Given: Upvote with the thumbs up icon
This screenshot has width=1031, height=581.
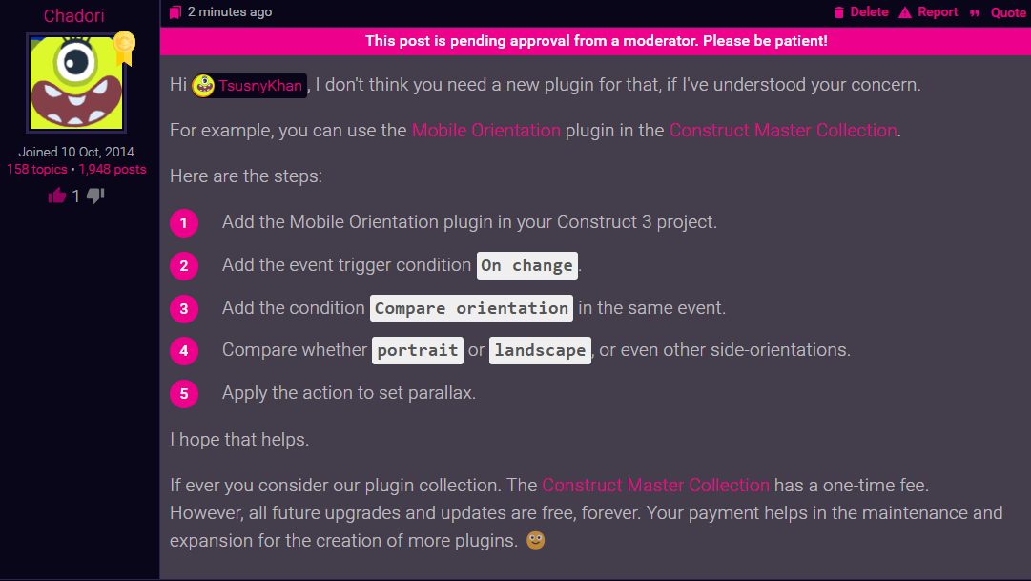Looking at the screenshot, I should [x=57, y=196].
